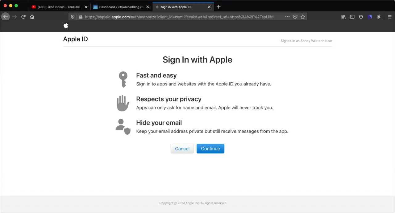Open the Firefox Library menu
395x213 pixels.
343,17
